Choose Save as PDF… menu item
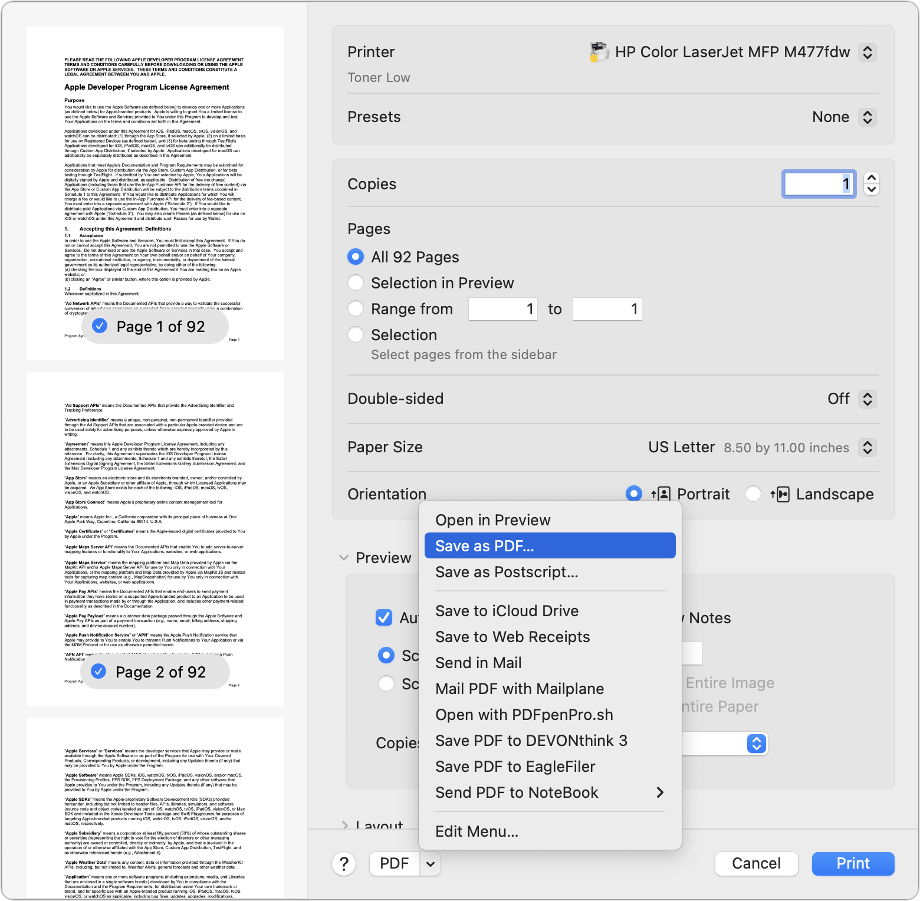 pyautogui.click(x=550, y=546)
